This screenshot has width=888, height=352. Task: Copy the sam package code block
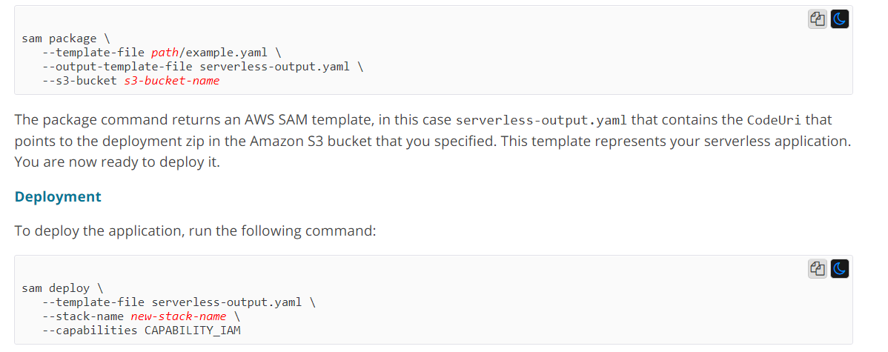click(x=818, y=20)
